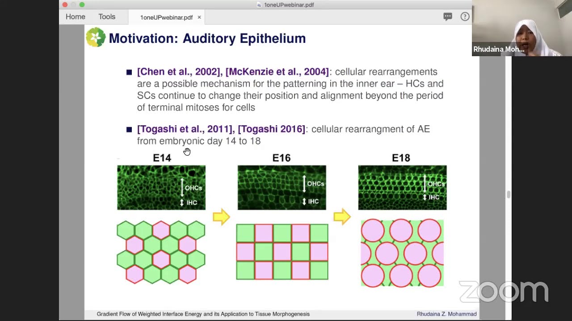This screenshot has width=572, height=321.
Task: Click the 'E14' heading label
Action: click(162, 158)
